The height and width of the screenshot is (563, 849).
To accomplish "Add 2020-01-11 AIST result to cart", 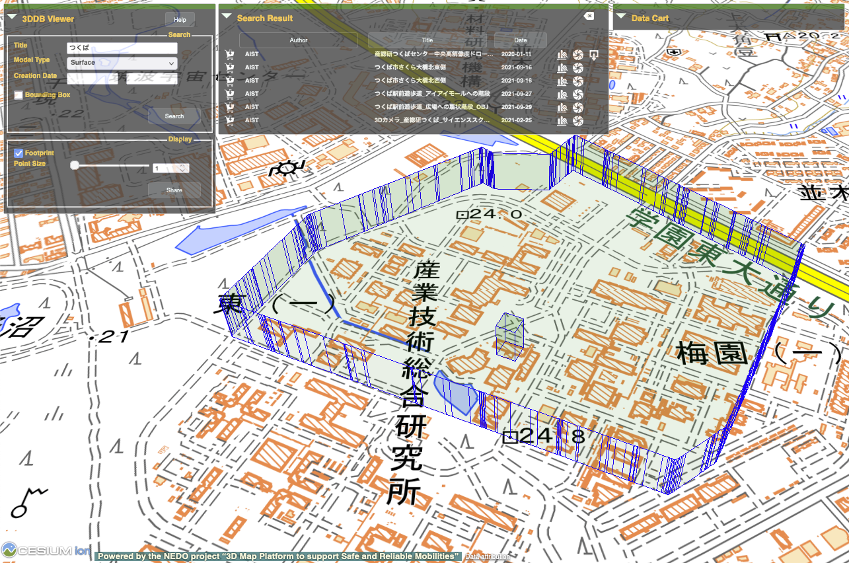I will point(230,54).
